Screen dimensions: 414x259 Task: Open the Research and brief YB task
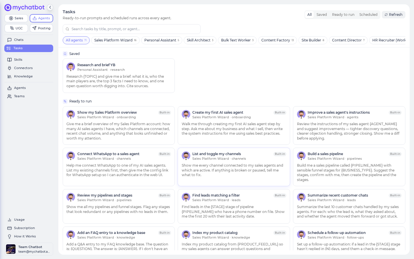[x=119, y=76]
